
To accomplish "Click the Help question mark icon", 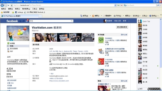I will pyautogui.click(x=150, y=16).
